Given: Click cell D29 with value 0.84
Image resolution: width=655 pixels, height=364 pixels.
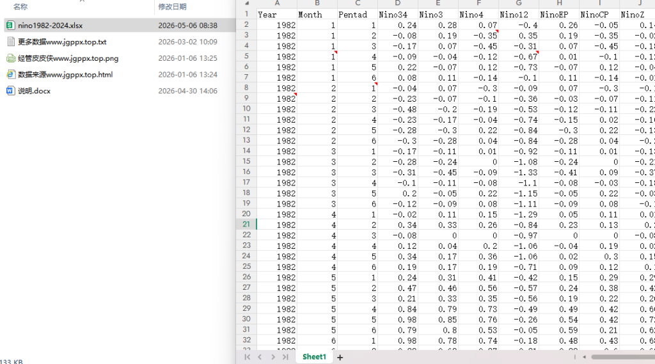Looking at the screenshot, I should coord(398,309).
